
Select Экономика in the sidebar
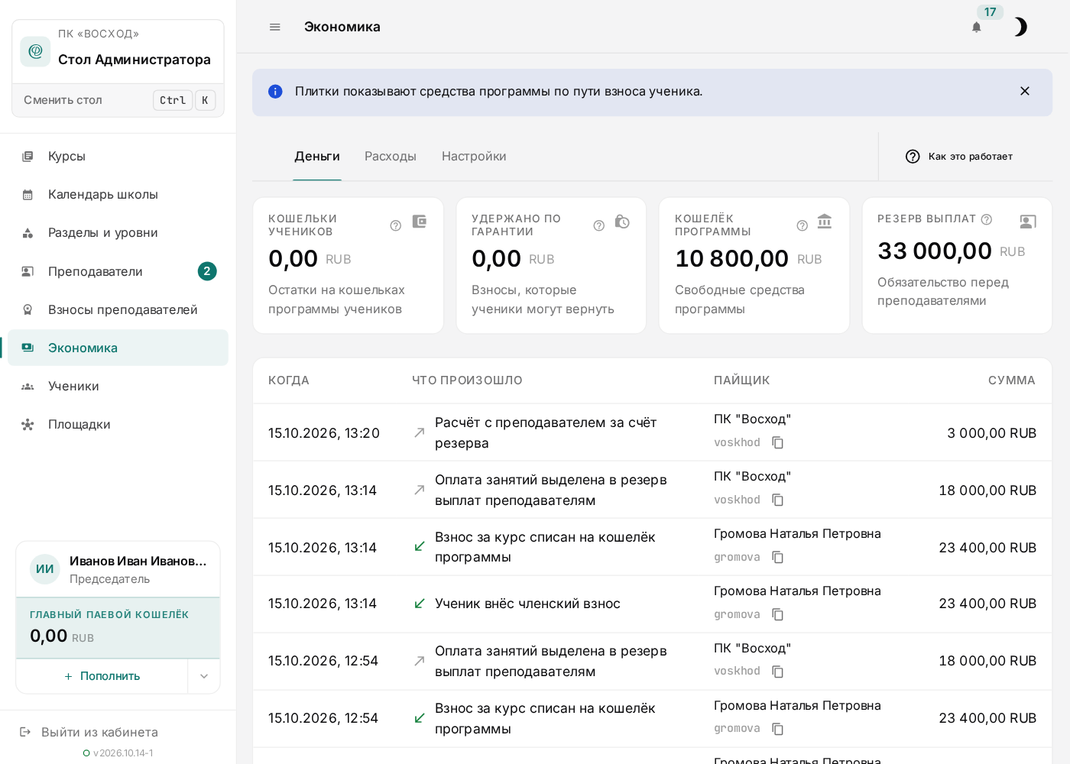(118, 348)
